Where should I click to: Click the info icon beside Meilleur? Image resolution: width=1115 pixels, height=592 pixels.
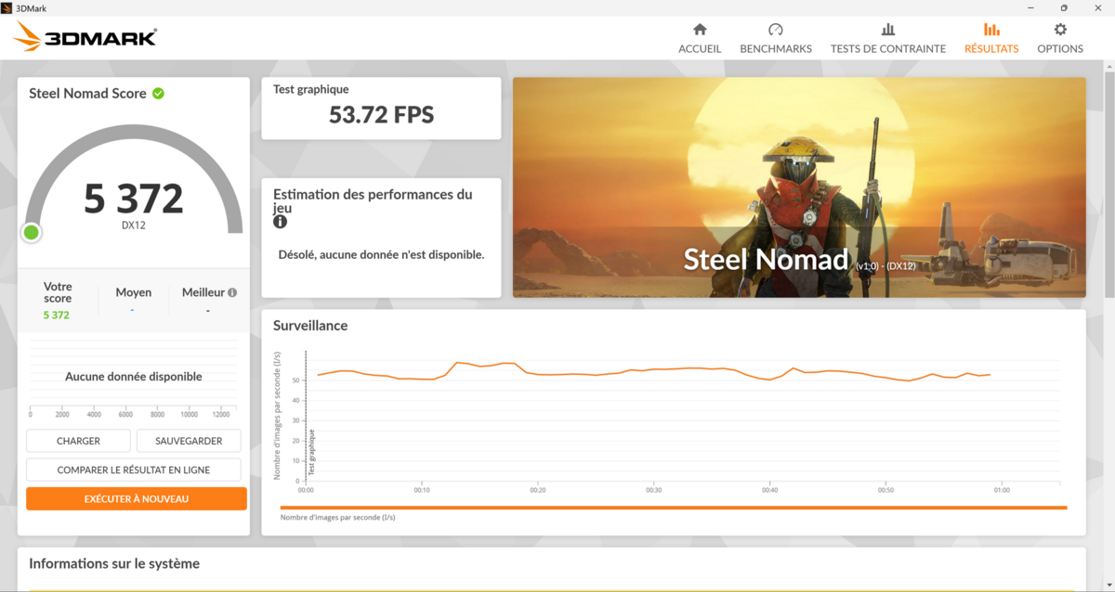pyautogui.click(x=232, y=292)
